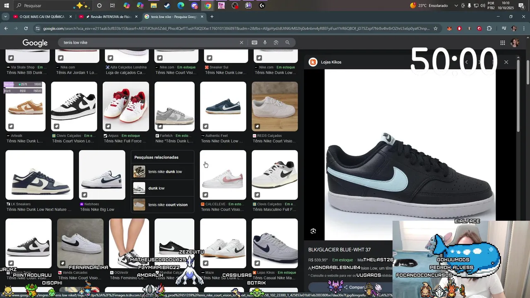Expand Chrome tab search dropdown

5,17
